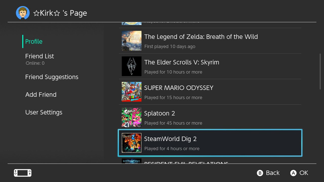The width and height of the screenshot is (324, 182).
Task: Open User Settings in the sidebar
Action: (x=44, y=112)
